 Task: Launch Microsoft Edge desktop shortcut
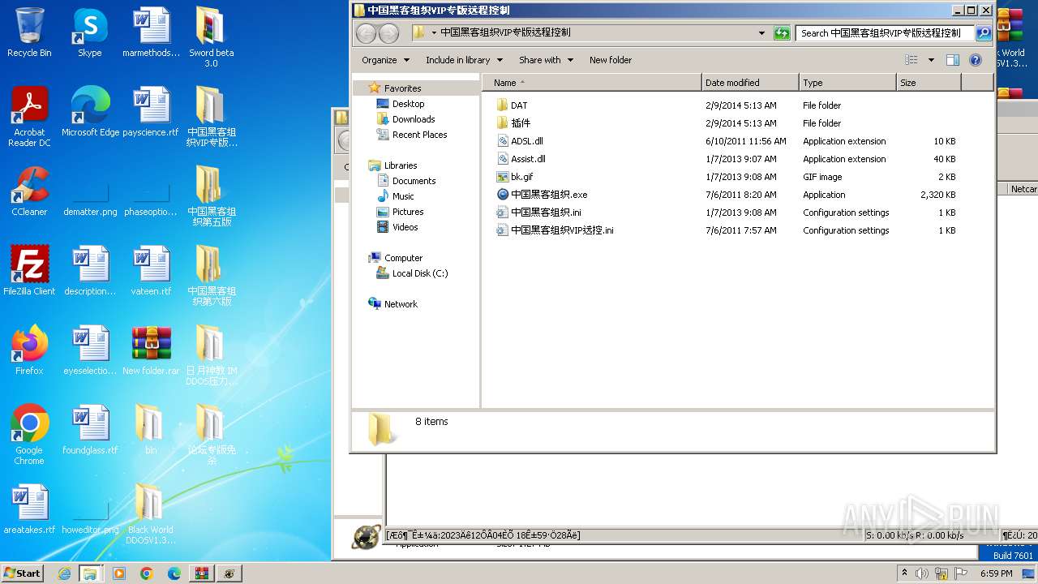pos(90,112)
